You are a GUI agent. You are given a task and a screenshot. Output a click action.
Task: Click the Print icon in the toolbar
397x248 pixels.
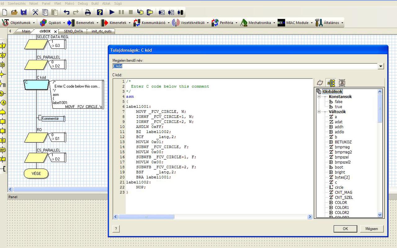tap(88, 12)
